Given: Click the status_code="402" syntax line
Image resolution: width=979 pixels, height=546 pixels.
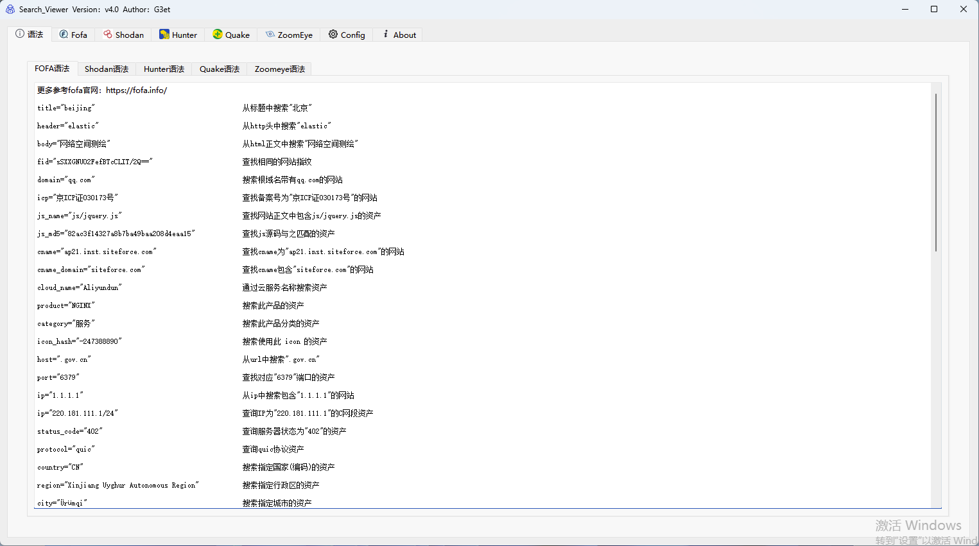Looking at the screenshot, I should tap(69, 432).
